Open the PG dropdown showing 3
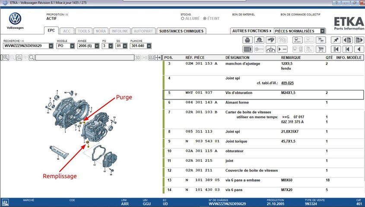Viewport: 365px width, 207px height. [111, 46]
